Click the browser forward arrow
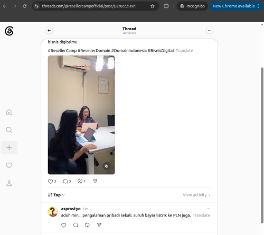 [15, 6]
